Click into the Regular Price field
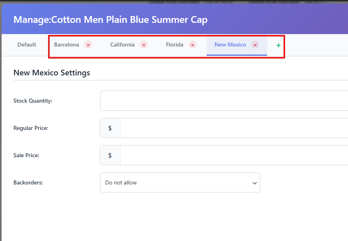Image resolution: width=348 pixels, height=241 pixels. click(x=234, y=128)
